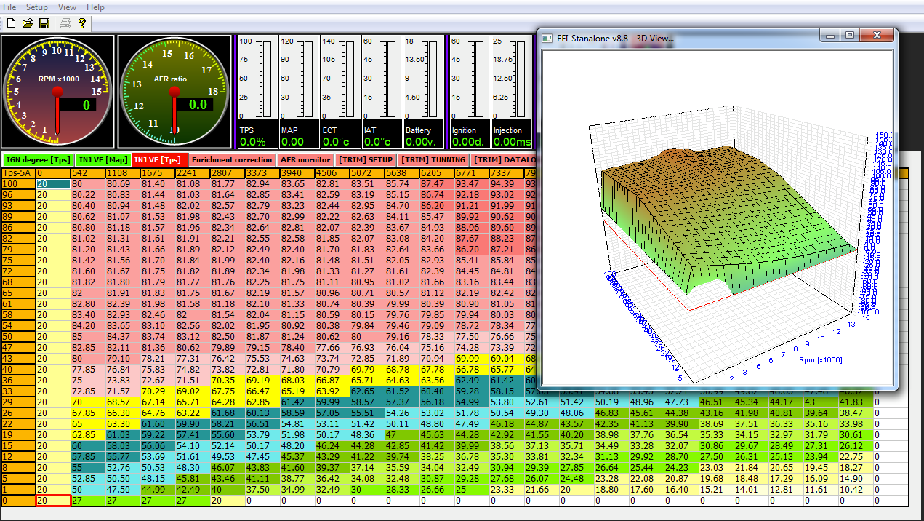Select the TPS 29 row header
The height and width of the screenshot is (521, 924).
[18, 402]
